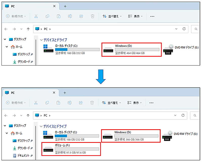Collapse デバイスとドライブ group in upper window

[x=41, y=40]
